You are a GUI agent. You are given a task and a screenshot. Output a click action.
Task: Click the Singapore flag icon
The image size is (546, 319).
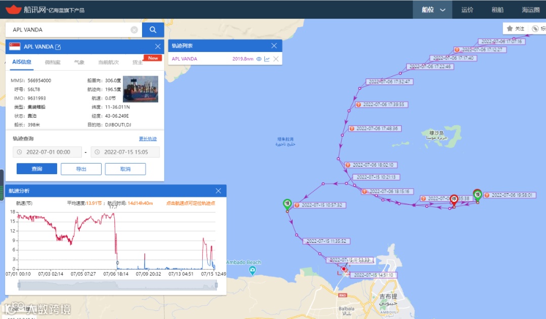pos(15,46)
